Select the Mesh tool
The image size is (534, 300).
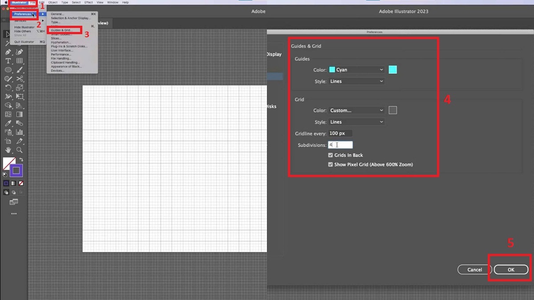8,114
